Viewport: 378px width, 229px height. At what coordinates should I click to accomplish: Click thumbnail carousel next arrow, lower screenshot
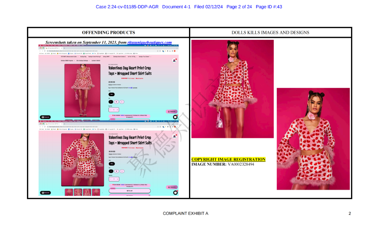pos(102,193)
